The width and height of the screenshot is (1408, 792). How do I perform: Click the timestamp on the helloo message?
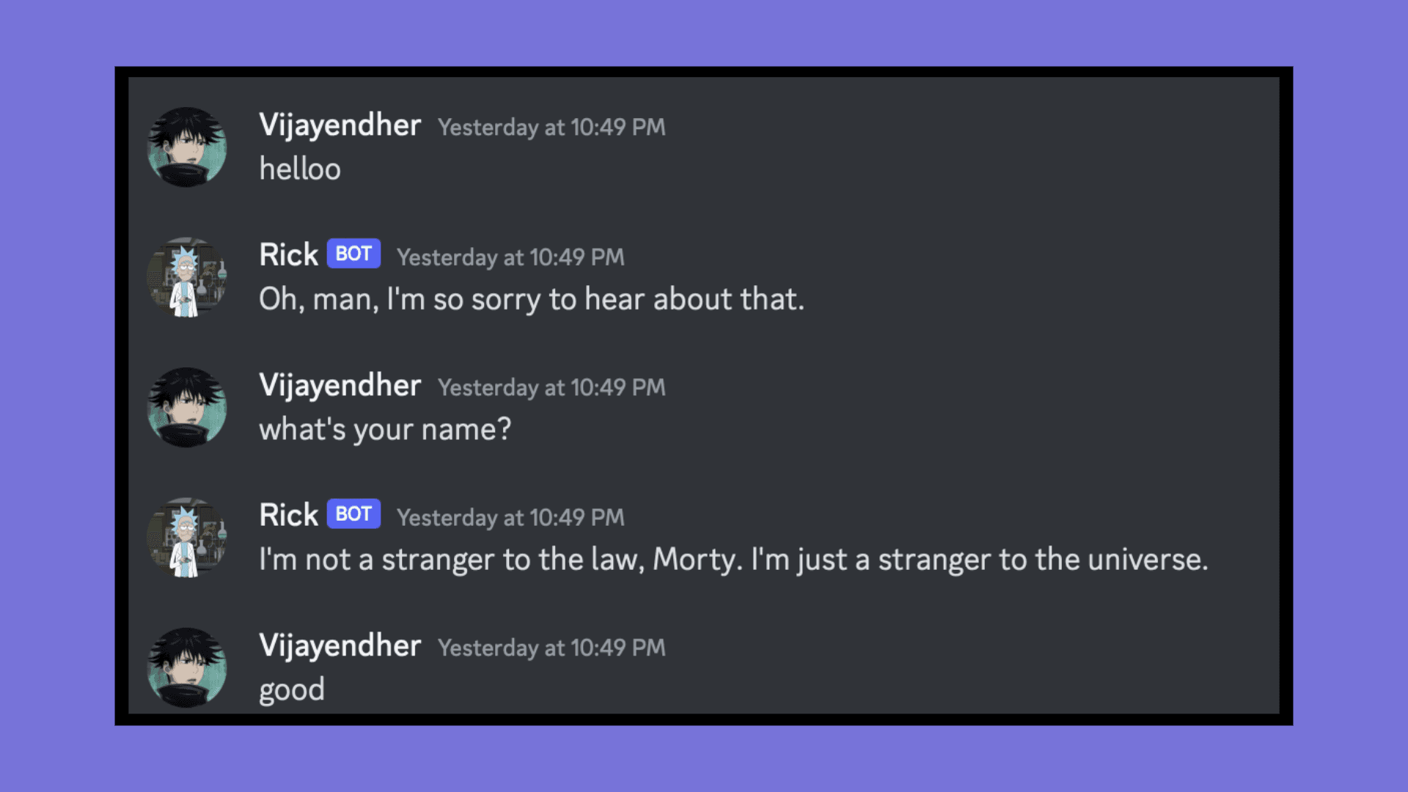tap(551, 128)
